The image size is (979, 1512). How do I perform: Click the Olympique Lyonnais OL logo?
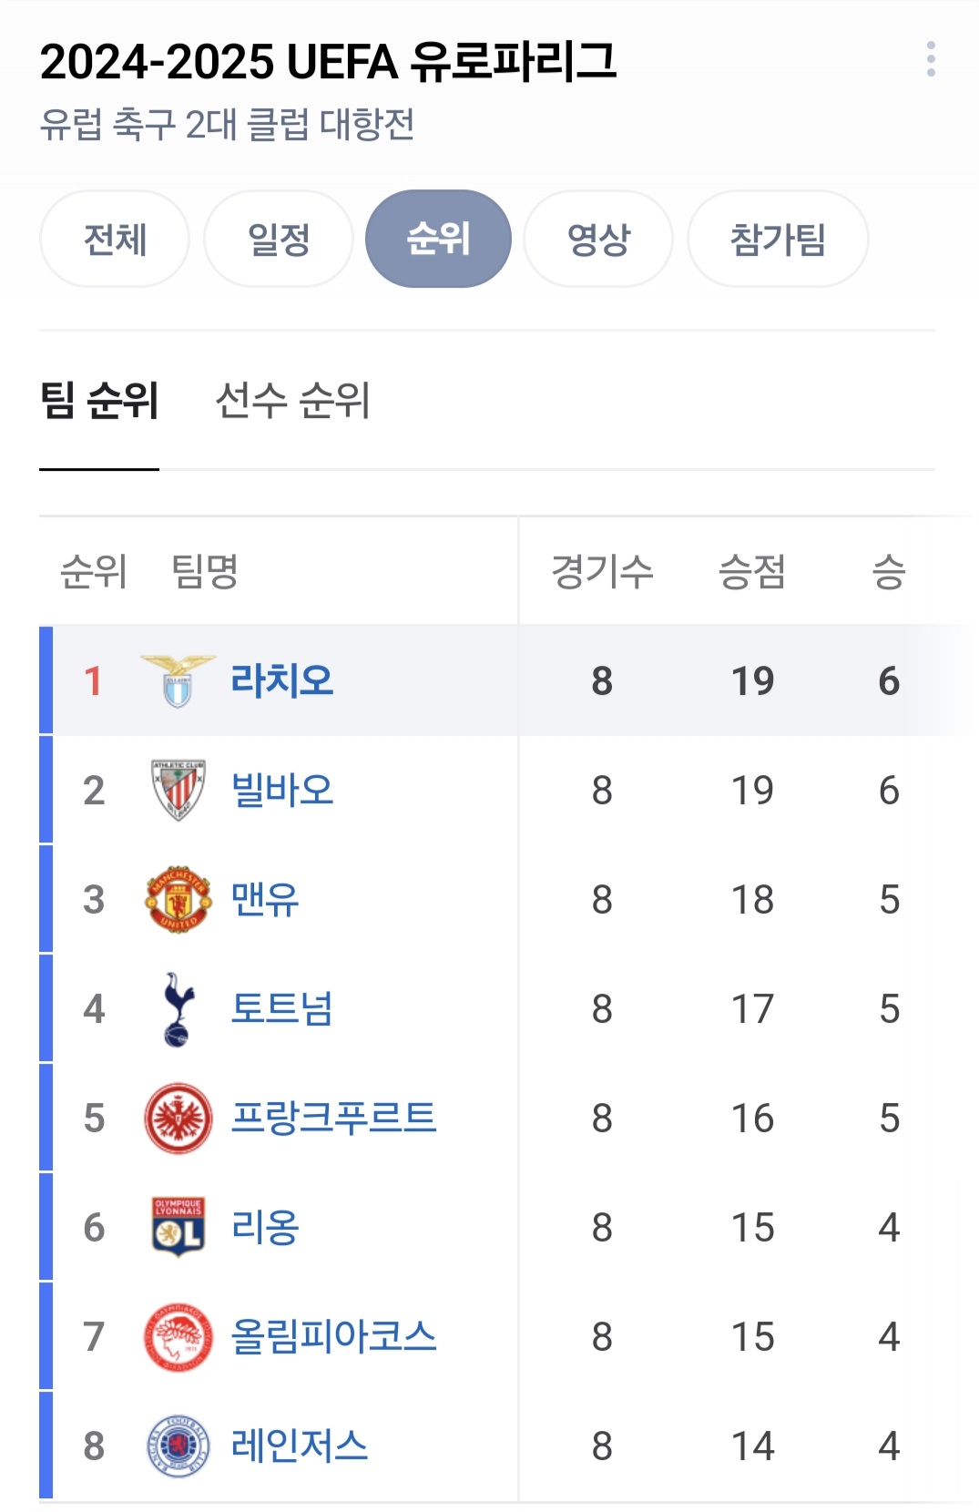178,1227
